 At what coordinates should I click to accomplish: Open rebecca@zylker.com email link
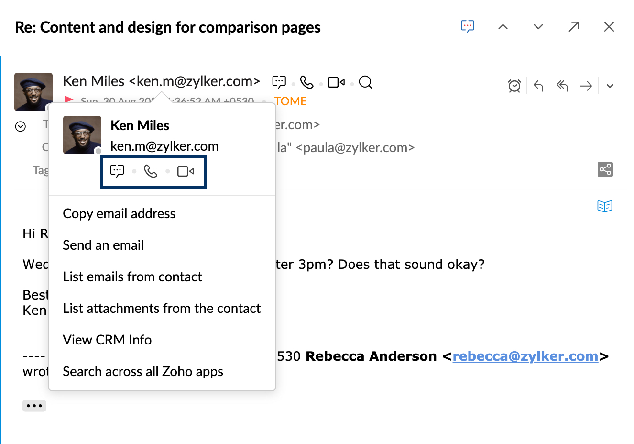[526, 356]
